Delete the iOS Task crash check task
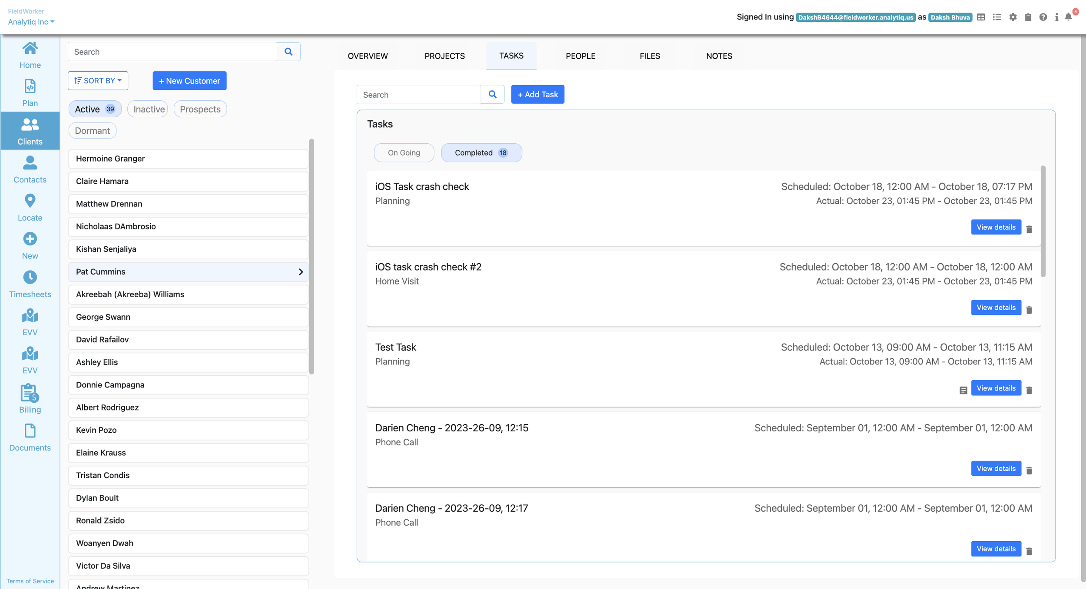Screen dimensions: 1086x589 pyautogui.click(x=1029, y=229)
